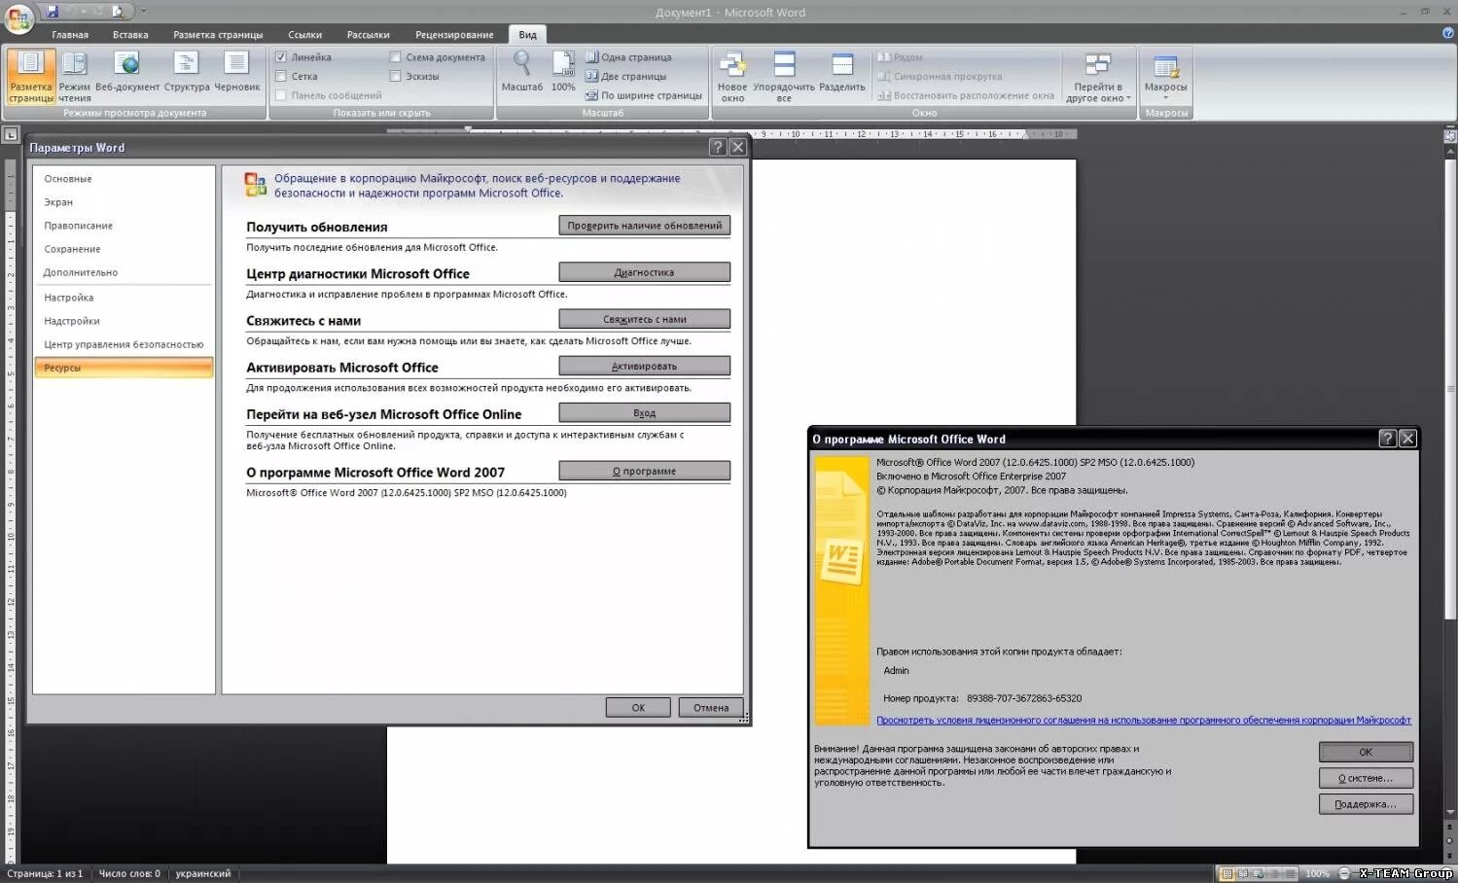Viewport: 1458px width, 883px height.
Task: Click the Вход button
Action: pos(645,412)
